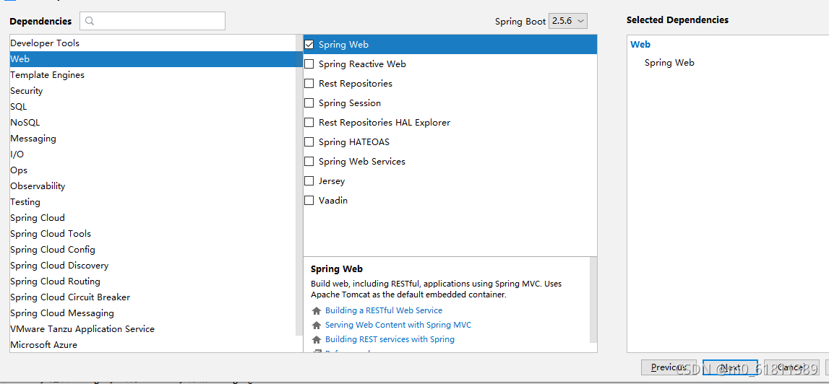Select Web group in Selected Dependencies
Viewport: 829px width, 384px height.
[640, 45]
